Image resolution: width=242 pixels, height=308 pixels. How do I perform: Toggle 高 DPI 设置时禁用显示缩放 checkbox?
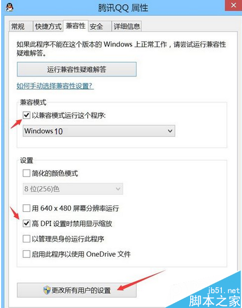27,223
